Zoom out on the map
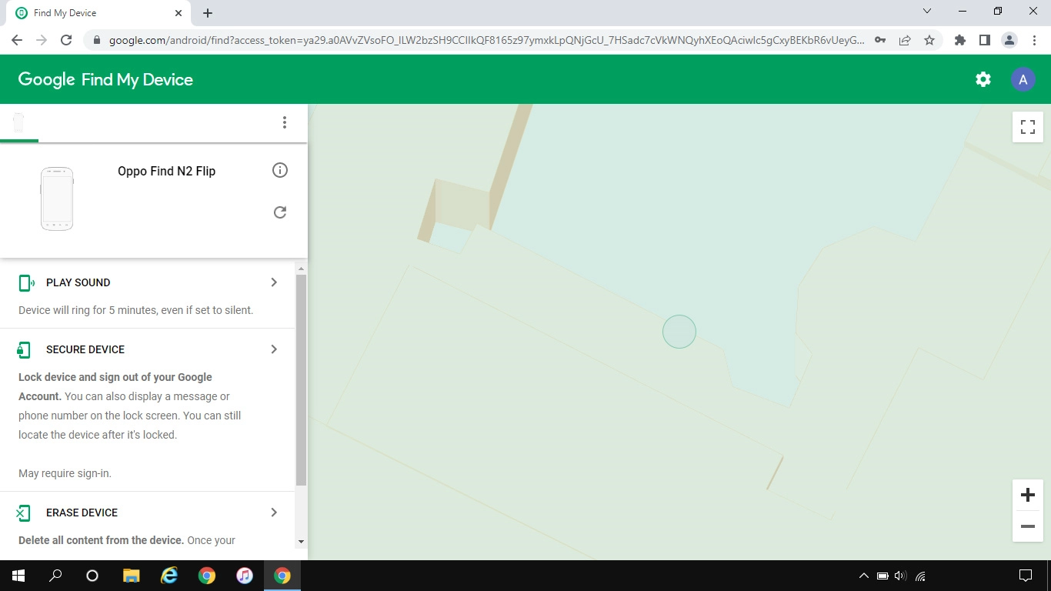 click(x=1027, y=526)
